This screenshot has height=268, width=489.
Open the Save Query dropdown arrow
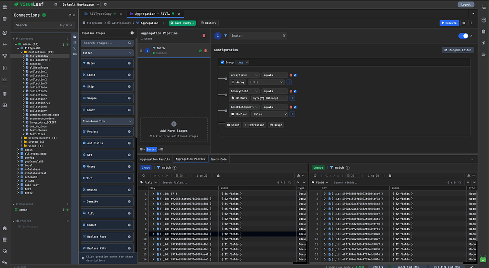[193, 23]
